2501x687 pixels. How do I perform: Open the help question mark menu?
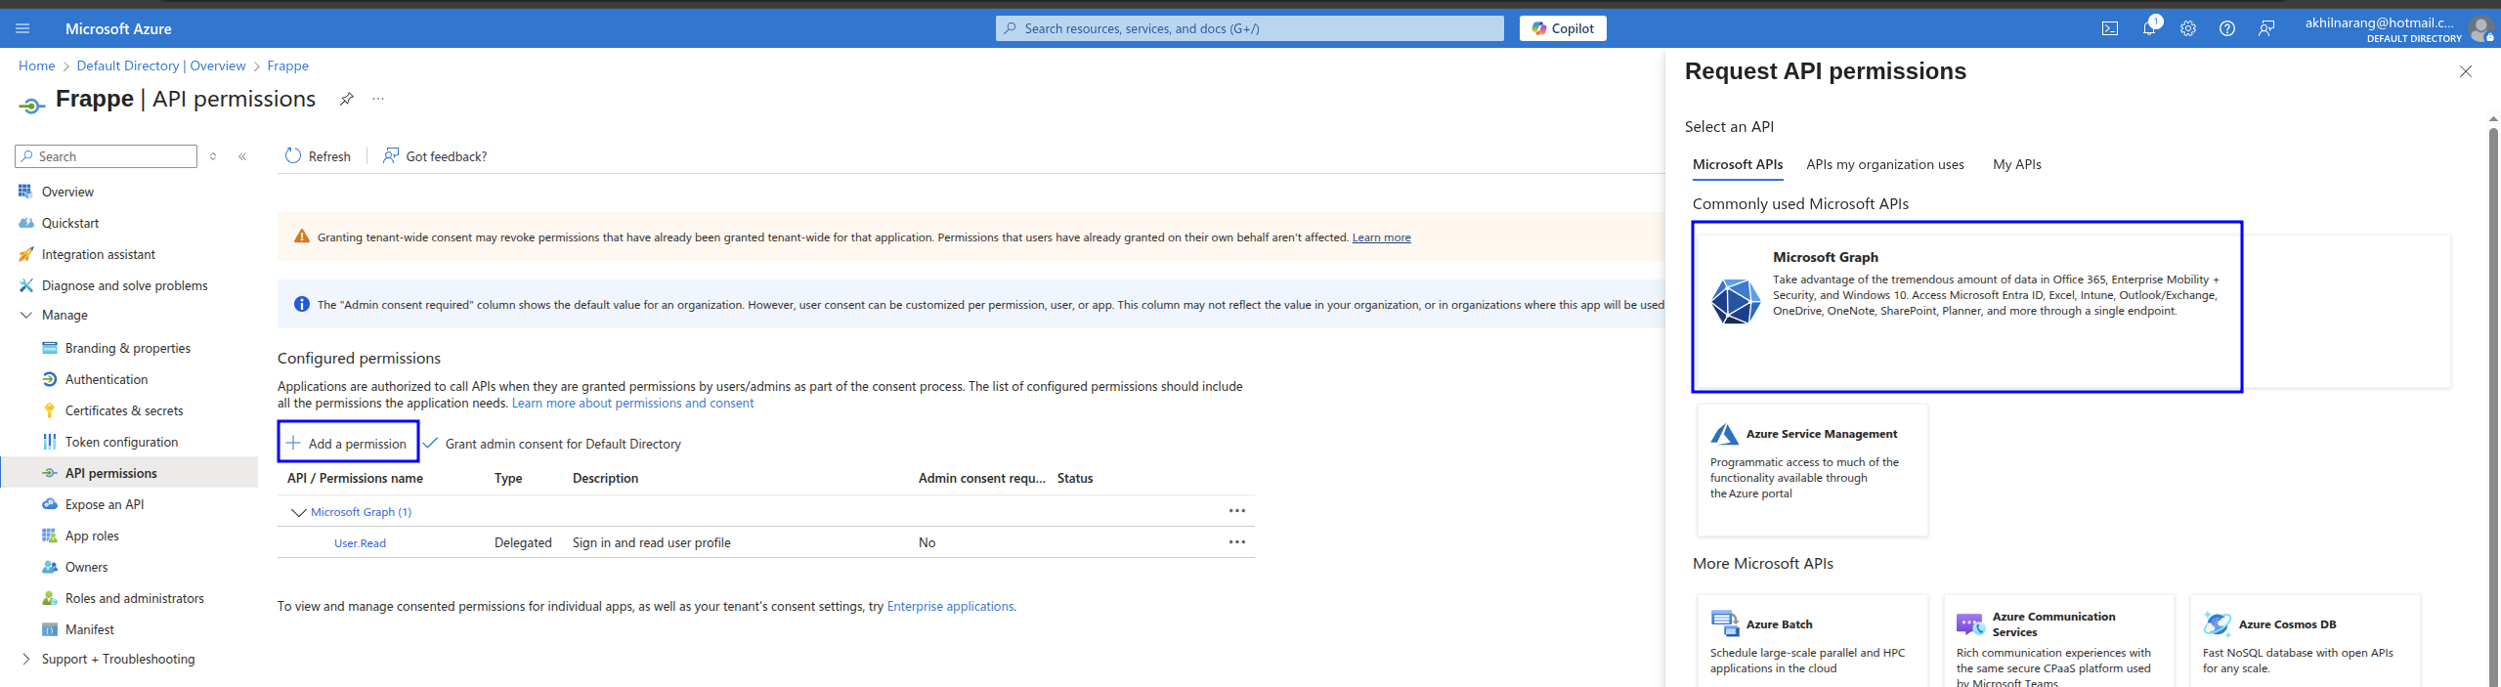pyautogui.click(x=2227, y=28)
